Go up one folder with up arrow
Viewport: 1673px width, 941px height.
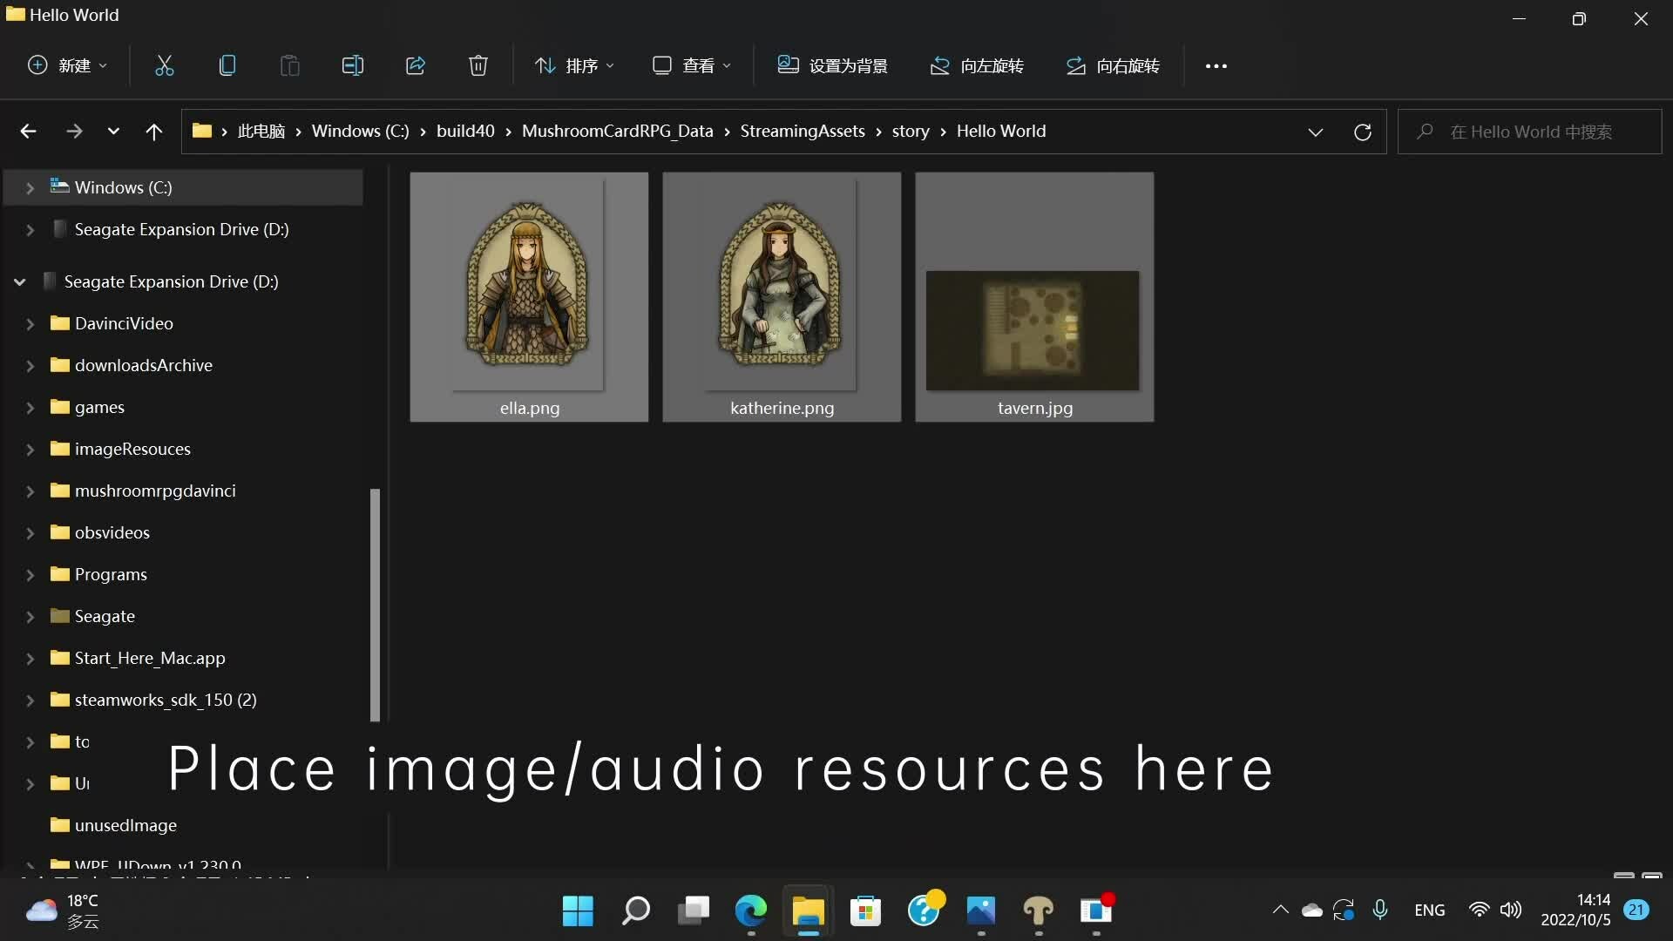point(153,132)
